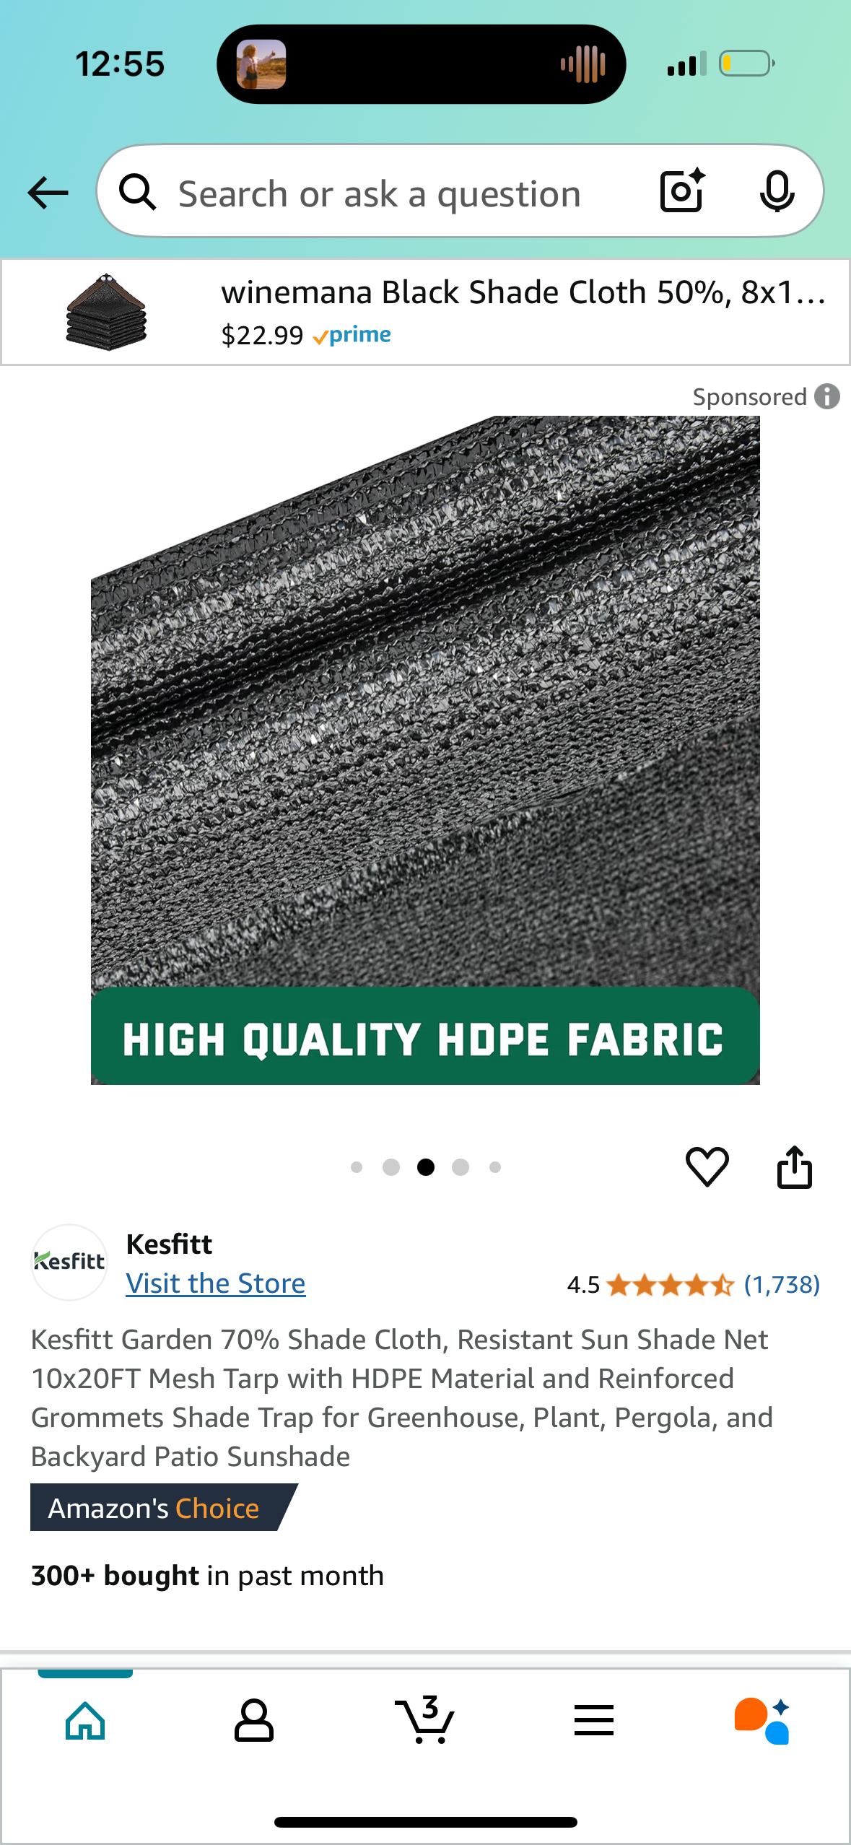Launch Rufus AI assistant icon
This screenshot has width=851, height=1845.
pos(762,1721)
